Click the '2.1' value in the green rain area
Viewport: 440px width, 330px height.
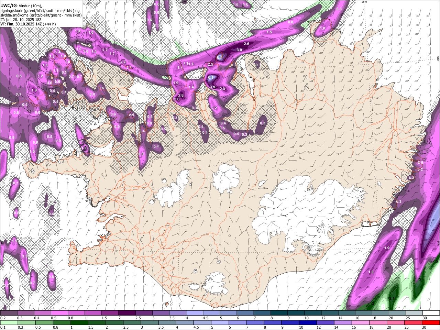(392, 298)
